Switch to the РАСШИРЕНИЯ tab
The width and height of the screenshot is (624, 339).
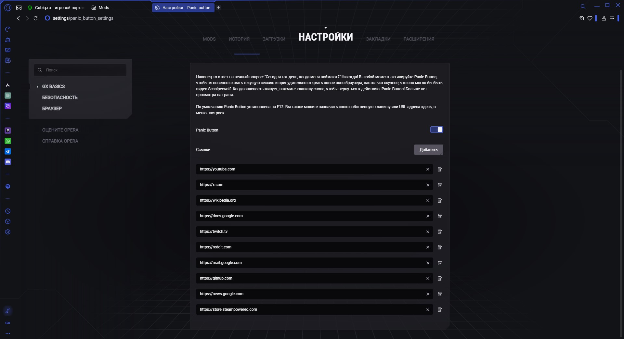point(419,39)
